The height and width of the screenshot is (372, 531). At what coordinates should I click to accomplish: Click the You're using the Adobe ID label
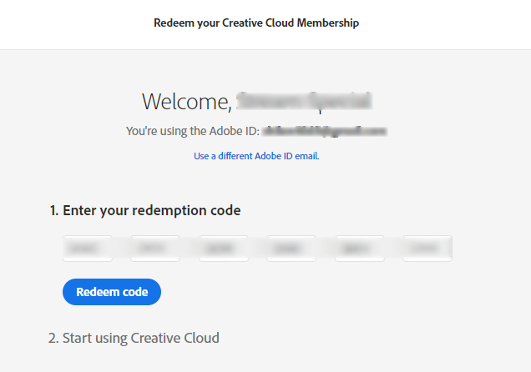point(193,131)
